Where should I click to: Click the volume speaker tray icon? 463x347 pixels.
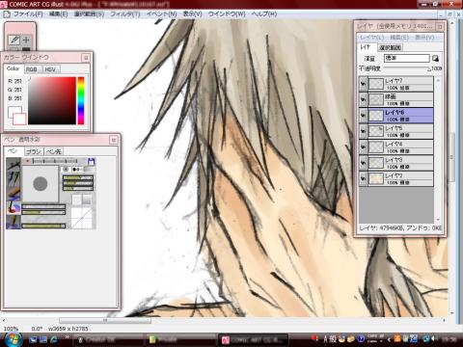tap(433, 338)
